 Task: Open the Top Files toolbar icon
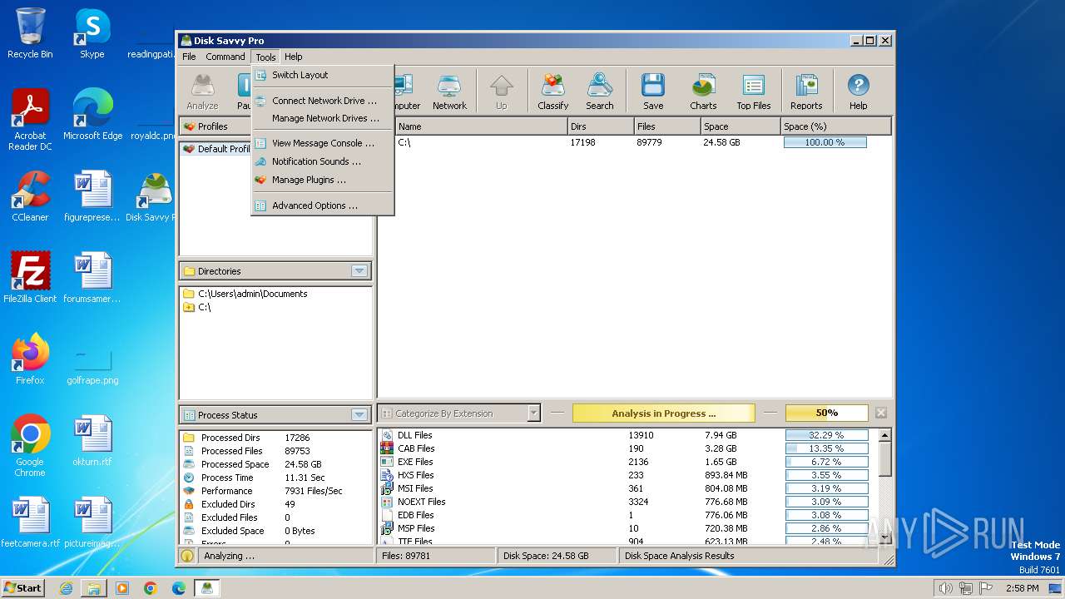coord(754,92)
